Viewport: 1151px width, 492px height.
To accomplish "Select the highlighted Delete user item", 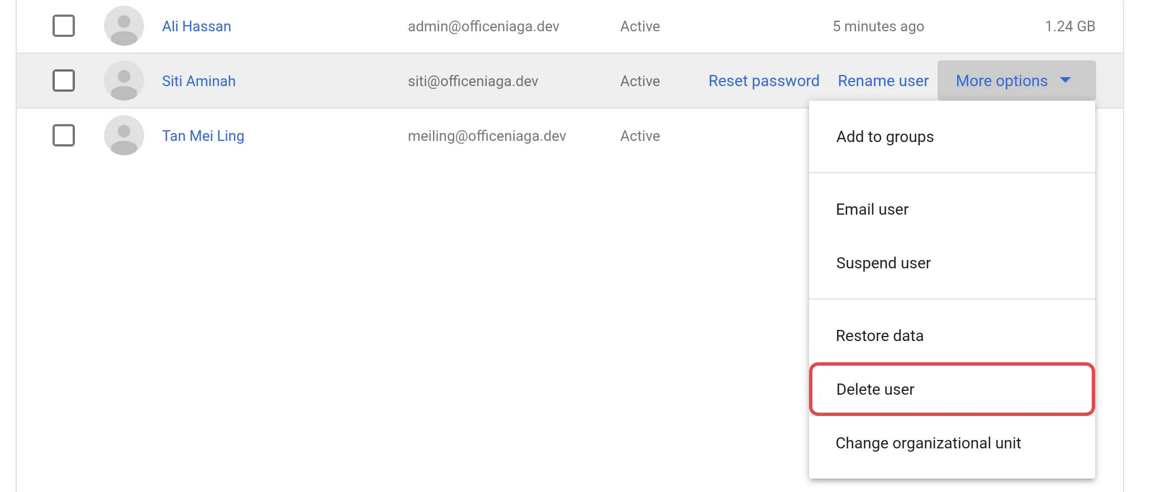I will point(952,389).
